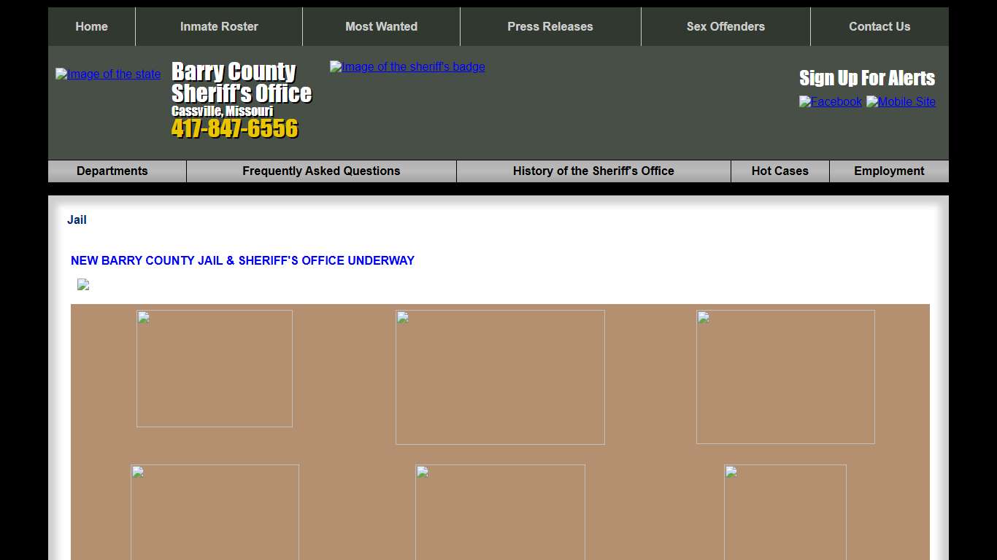Click broken image below jail headline
The width and height of the screenshot is (997, 560).
(83, 284)
